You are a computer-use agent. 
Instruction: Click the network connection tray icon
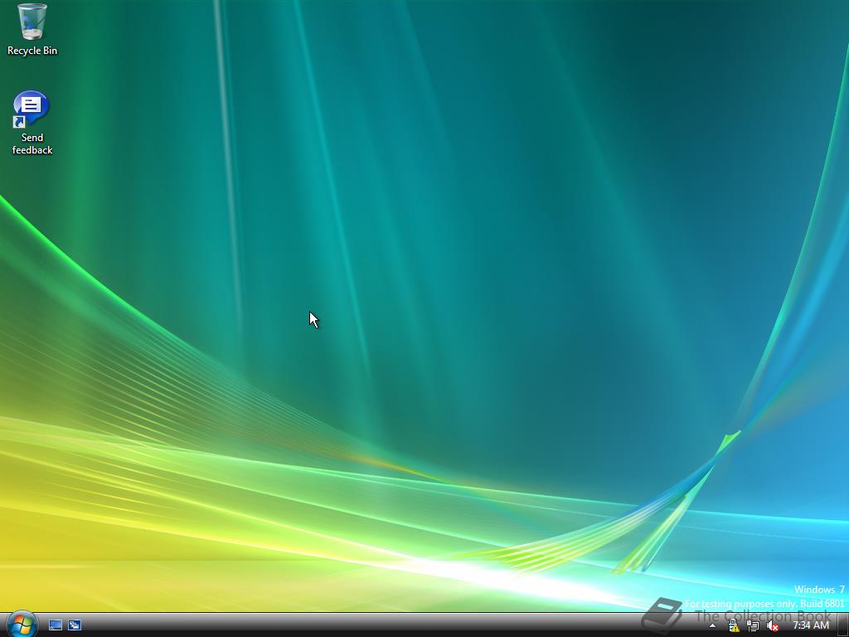(753, 625)
